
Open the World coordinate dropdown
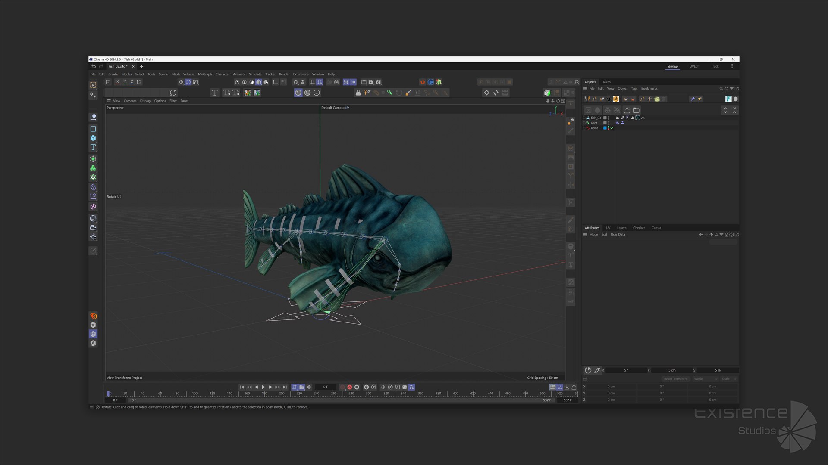(706, 379)
